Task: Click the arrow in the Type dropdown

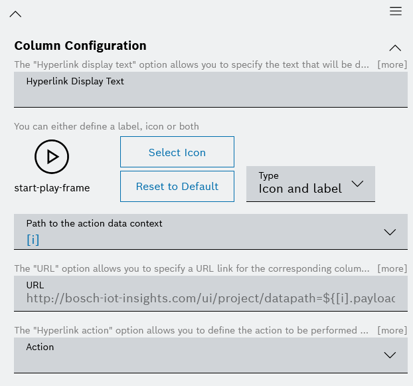Action: (357, 184)
